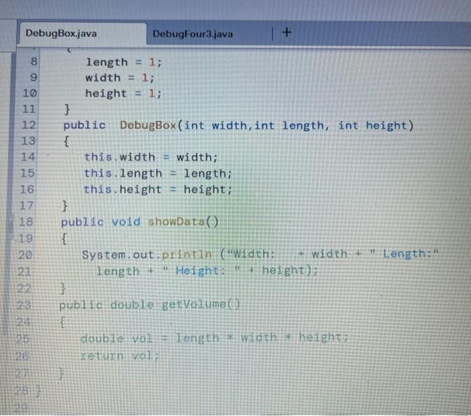Image resolution: width=471 pixels, height=416 pixels.
Task: Click 'this.height = height;' statement
Action: coord(157,190)
